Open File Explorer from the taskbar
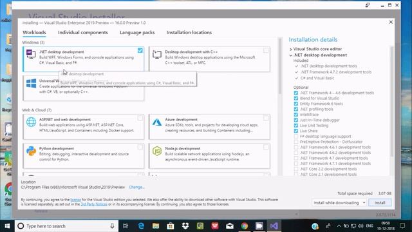Viewport: 412px width, 232px height. tap(156, 226)
